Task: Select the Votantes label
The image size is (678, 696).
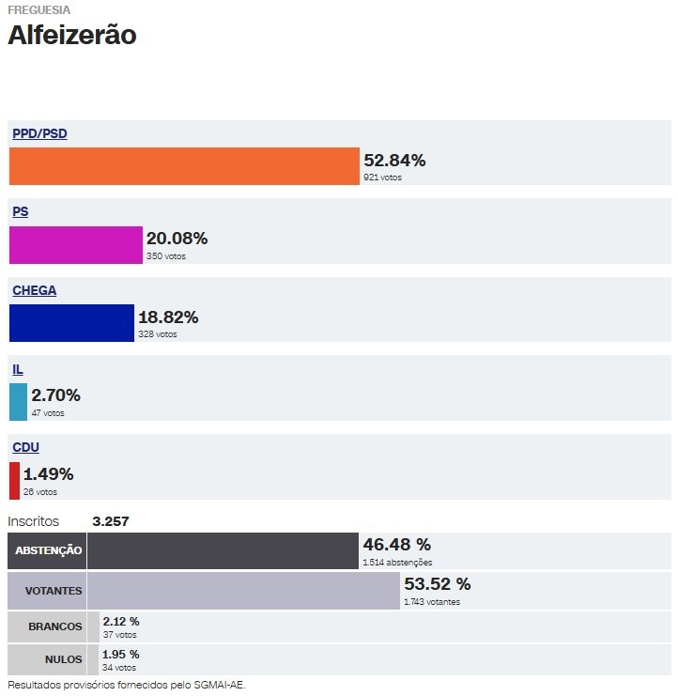Action: 53,591
